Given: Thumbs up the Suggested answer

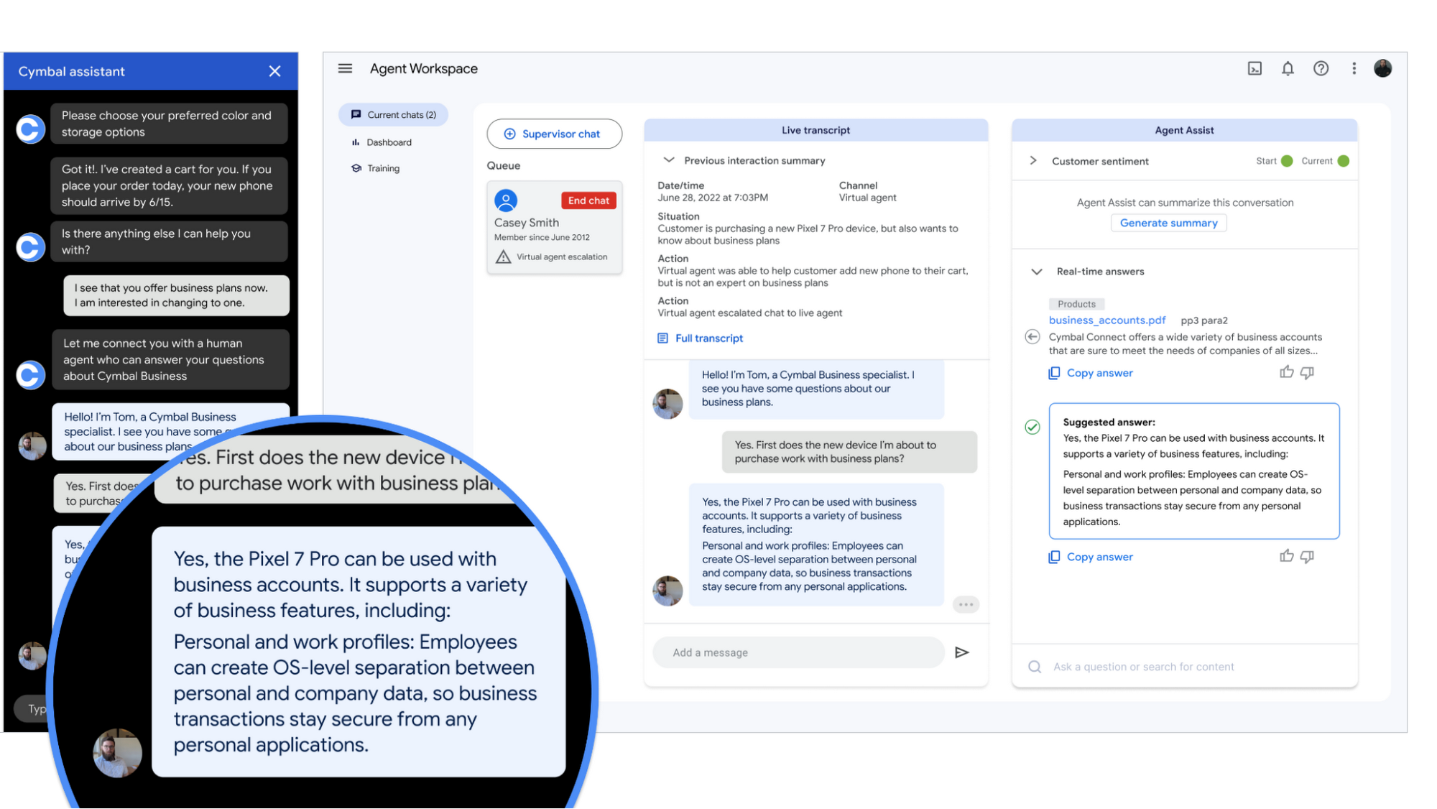Looking at the screenshot, I should (x=1286, y=556).
